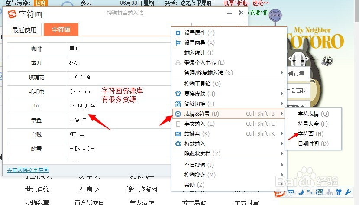Click the Sogou logo on the status bar
The height and width of the screenshot is (205, 359).
[279, 194]
